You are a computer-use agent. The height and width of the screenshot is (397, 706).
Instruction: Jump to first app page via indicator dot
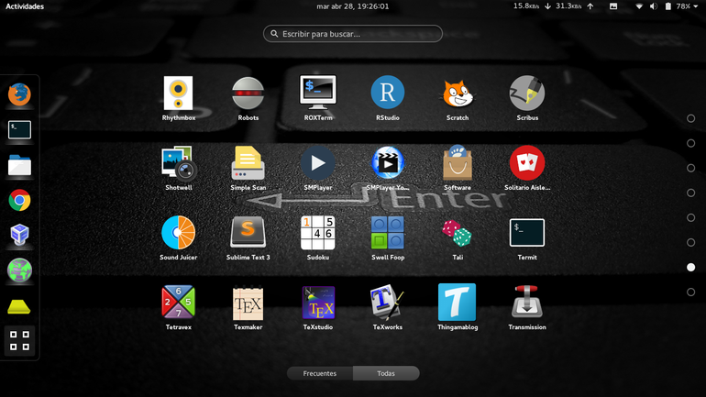click(x=690, y=118)
